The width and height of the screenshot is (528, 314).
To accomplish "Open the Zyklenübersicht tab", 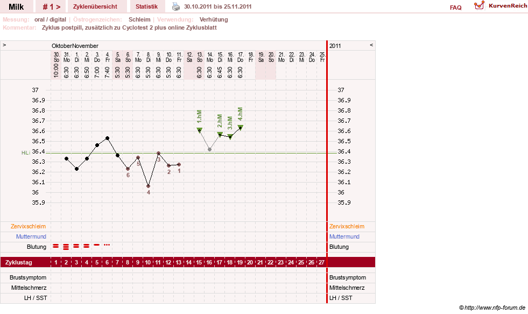I will point(95,6).
